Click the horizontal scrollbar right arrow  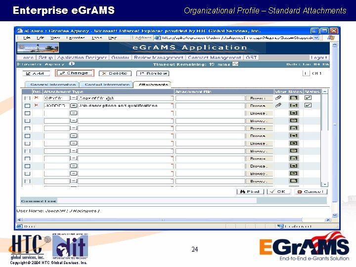point(327,220)
